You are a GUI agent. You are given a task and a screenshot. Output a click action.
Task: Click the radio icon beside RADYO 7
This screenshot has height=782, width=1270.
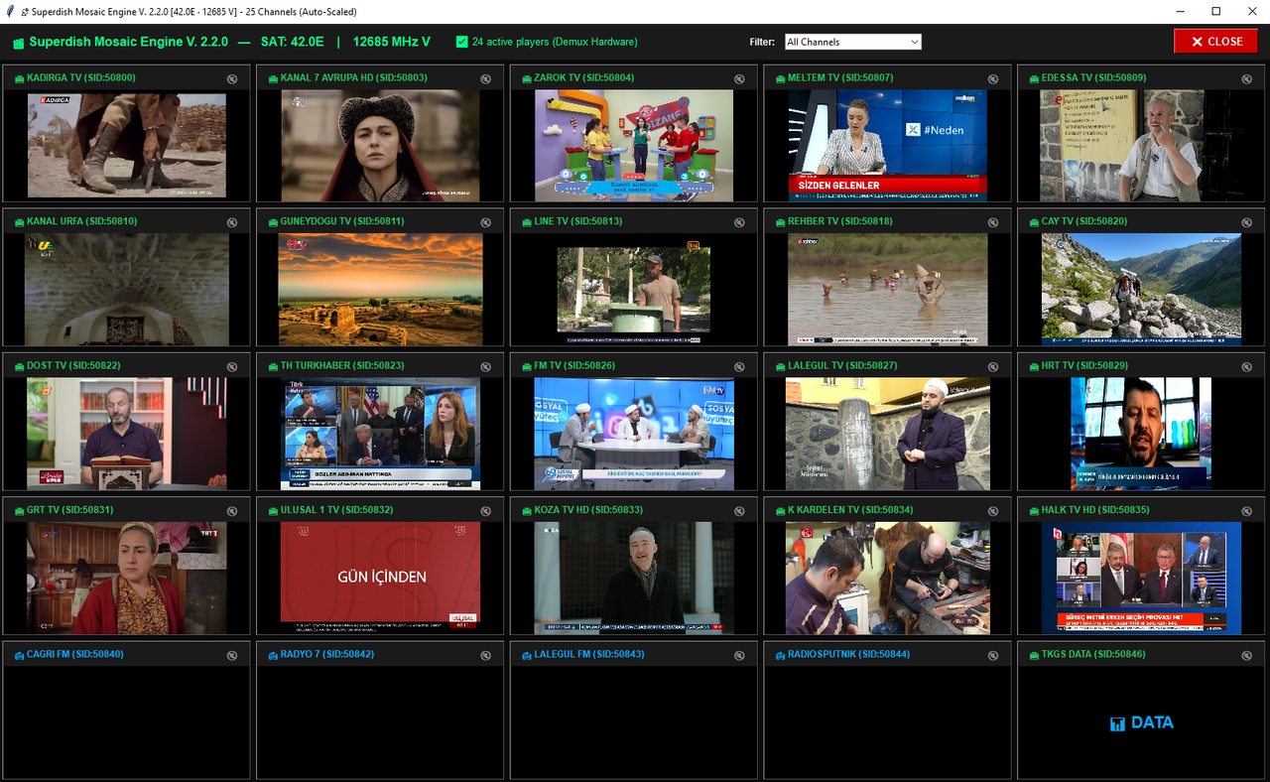(x=273, y=655)
